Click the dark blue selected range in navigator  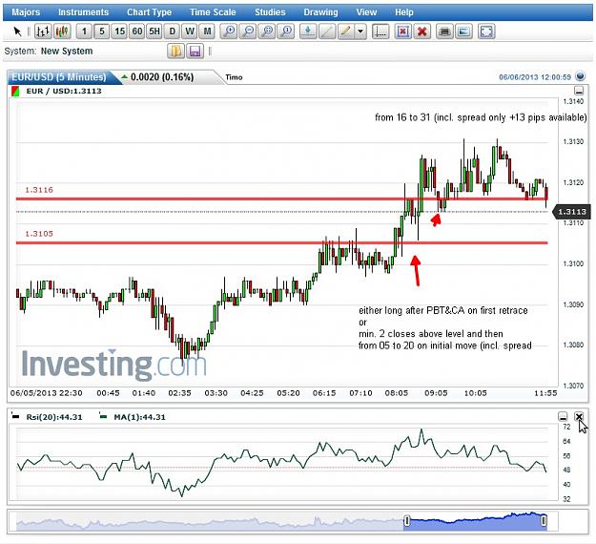(x=476, y=521)
